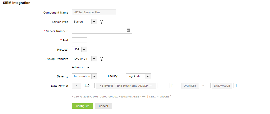270x114 pixels.
Task: Open the Severity Information dropdown
Action: click(x=84, y=76)
